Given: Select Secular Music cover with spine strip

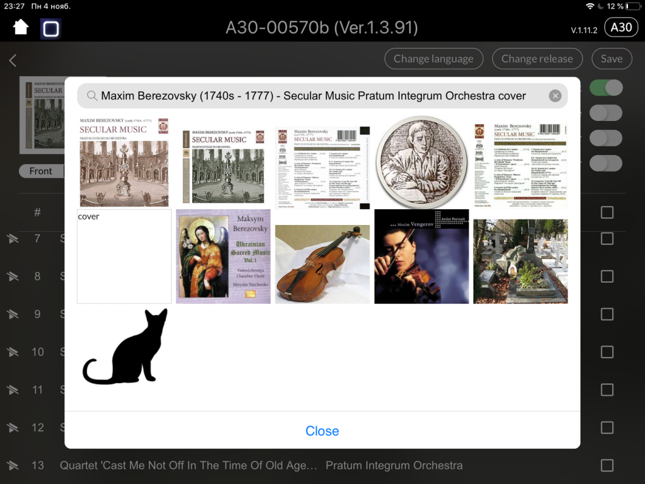Looking at the screenshot, I should [224, 166].
